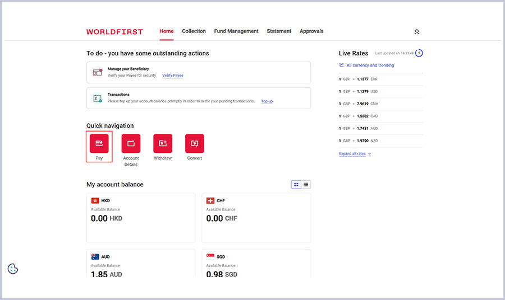Open All currency and trending link

tap(370, 65)
